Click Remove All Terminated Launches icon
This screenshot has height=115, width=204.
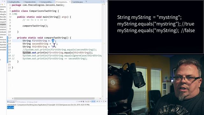[83, 102]
